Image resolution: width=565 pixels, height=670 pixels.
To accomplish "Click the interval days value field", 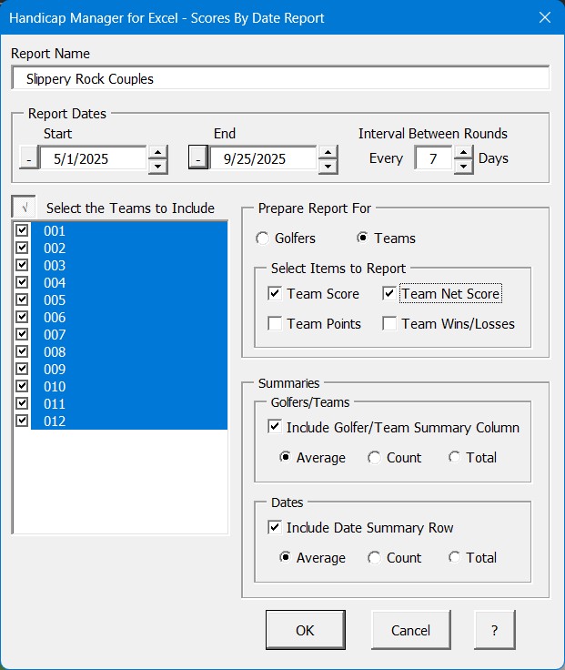I will point(433,158).
